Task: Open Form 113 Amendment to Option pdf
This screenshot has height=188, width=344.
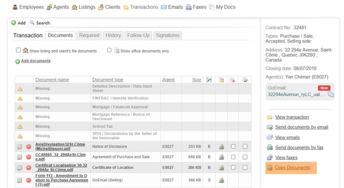Action: (62, 180)
